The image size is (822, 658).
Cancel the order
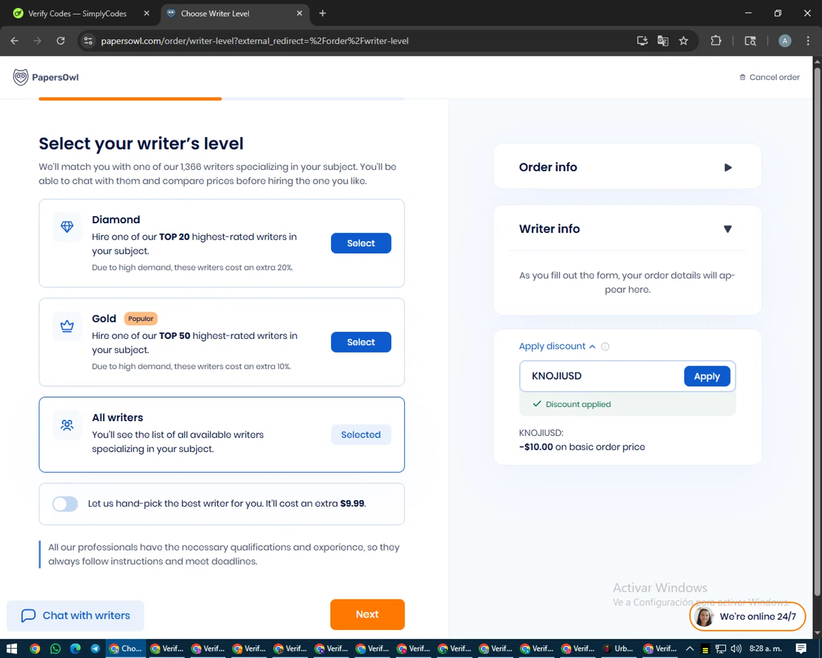pos(769,77)
